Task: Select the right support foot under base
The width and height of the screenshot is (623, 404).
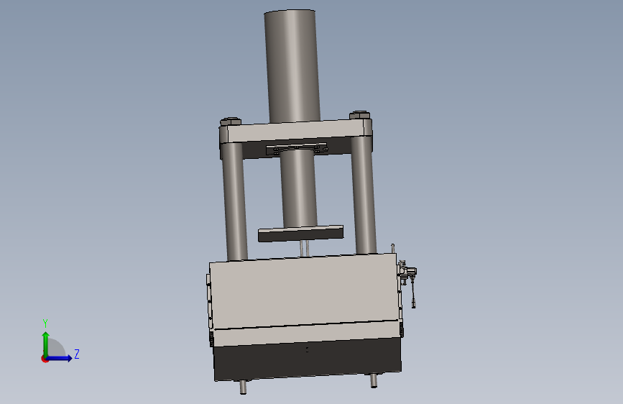Action: (x=374, y=380)
